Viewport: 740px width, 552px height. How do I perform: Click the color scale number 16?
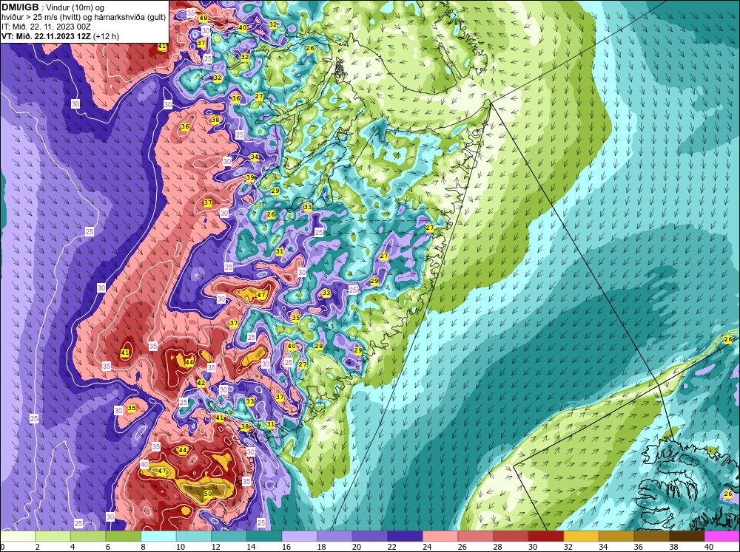pos(285,547)
